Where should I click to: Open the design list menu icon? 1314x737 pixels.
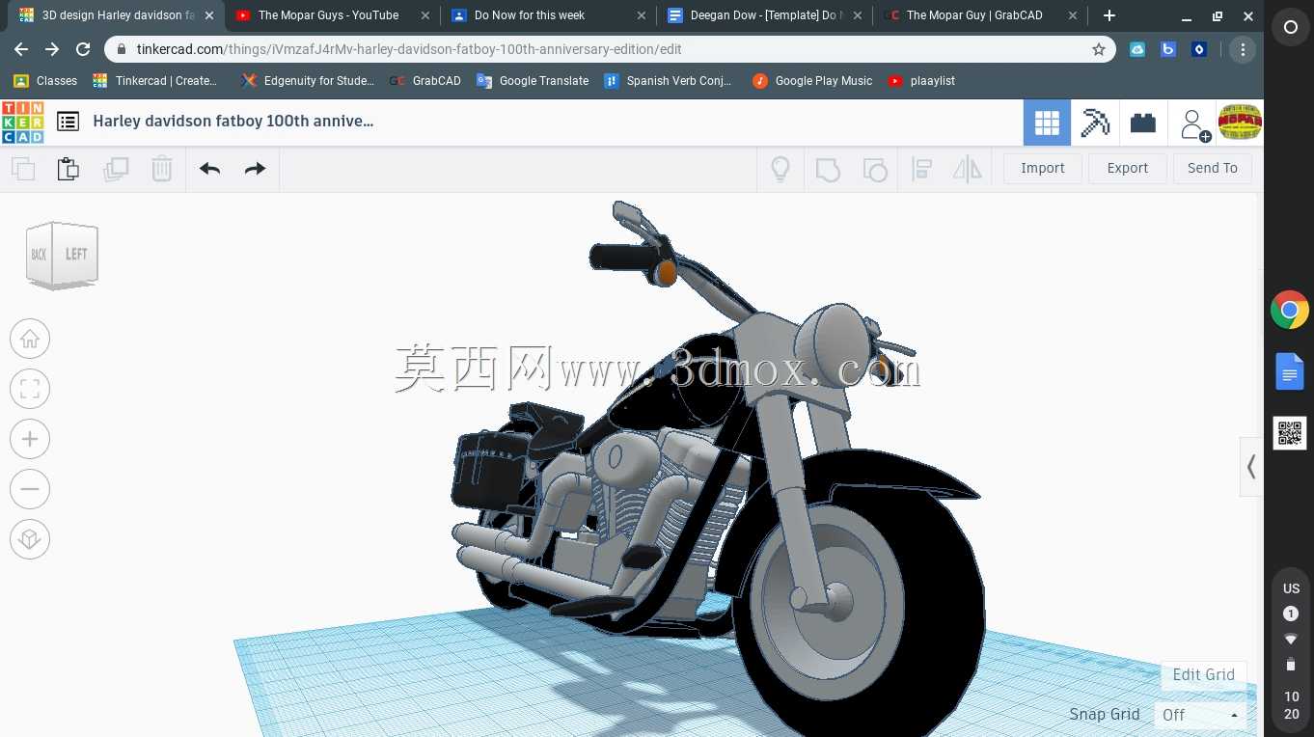click(x=68, y=122)
